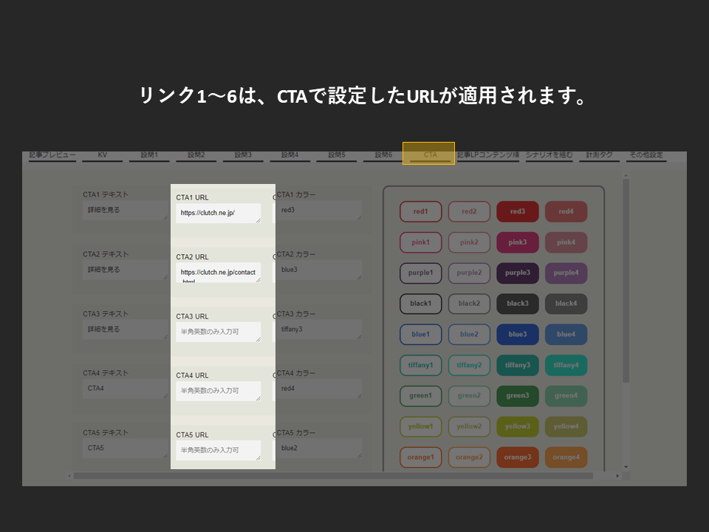Click the CTA1 URL input field
The height and width of the screenshot is (532, 709).
pyautogui.click(x=218, y=213)
